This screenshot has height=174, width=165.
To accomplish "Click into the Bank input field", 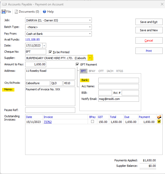I will 119,81.
